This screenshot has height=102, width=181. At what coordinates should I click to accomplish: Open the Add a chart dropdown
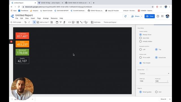coord(43,22)
